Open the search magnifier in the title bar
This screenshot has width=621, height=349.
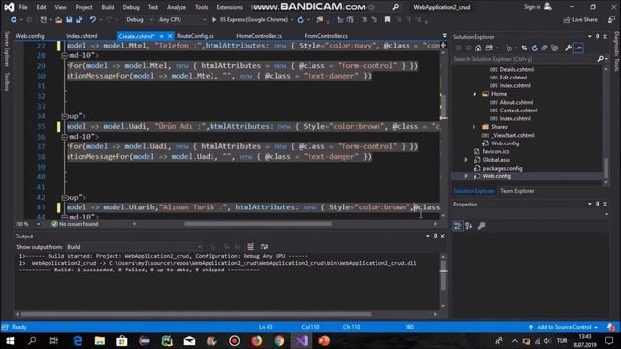point(395,7)
